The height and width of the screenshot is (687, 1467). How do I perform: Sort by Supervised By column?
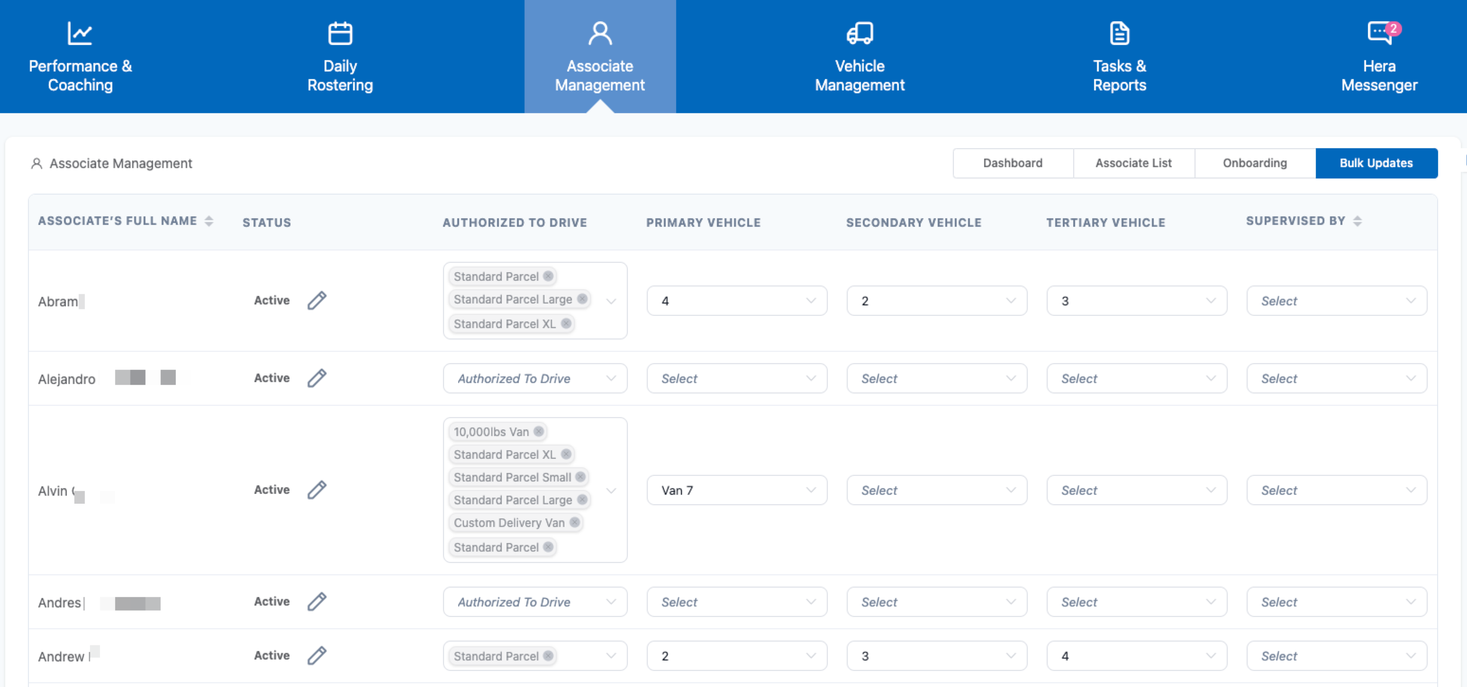[1357, 221]
